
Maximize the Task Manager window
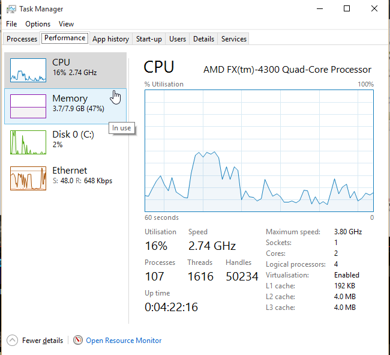point(347,9)
